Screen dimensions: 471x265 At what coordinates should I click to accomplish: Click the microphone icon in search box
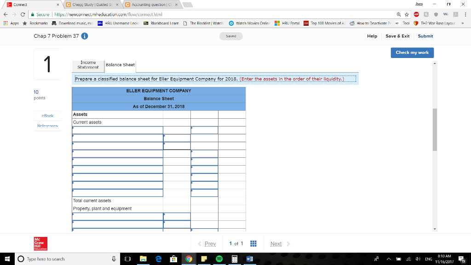(x=114, y=259)
